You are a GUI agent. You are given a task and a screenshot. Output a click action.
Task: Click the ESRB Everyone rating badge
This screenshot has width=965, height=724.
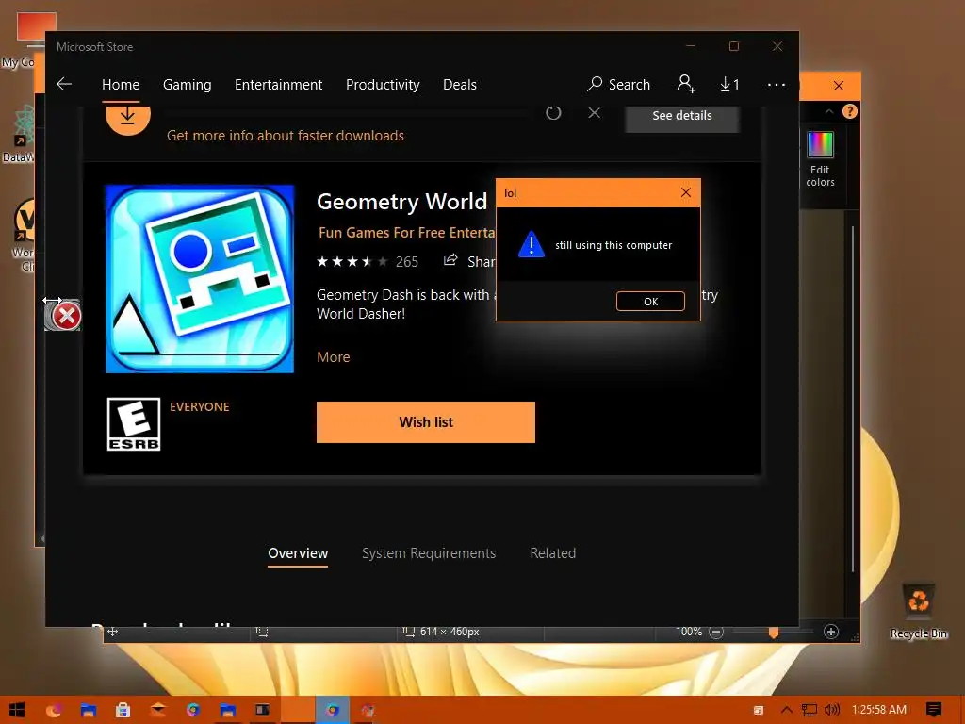(x=134, y=424)
